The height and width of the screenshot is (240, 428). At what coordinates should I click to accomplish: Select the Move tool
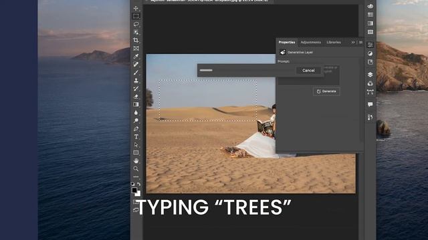(136, 9)
